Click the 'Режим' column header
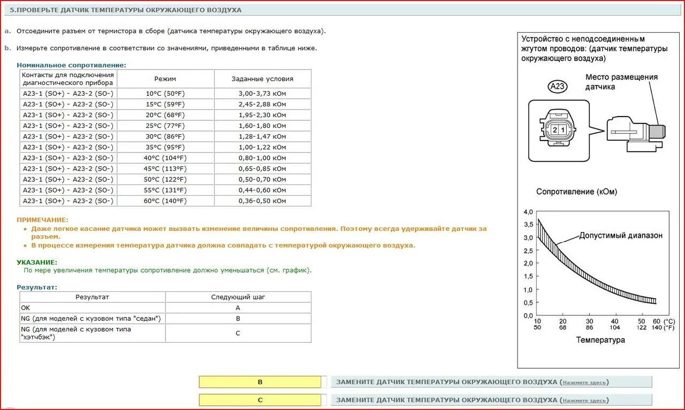 [165, 79]
